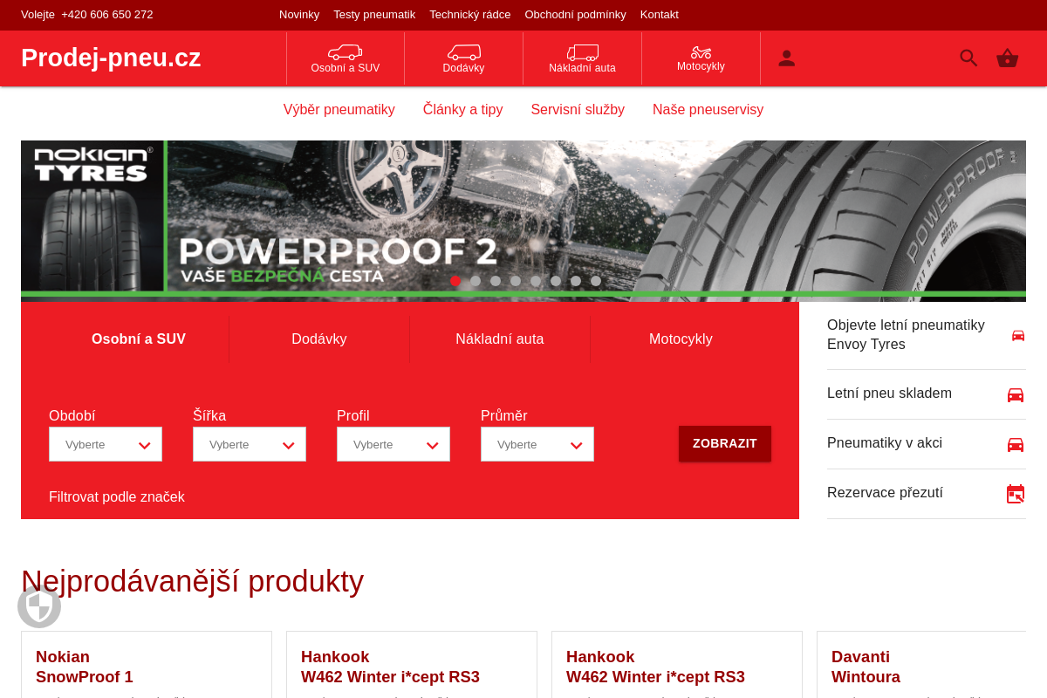Go to Prodej-pneu.cz home logo
The height and width of the screenshot is (698, 1047).
pyautogui.click(x=111, y=58)
